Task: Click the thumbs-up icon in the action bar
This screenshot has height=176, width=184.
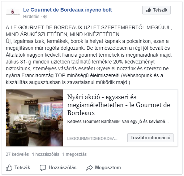Action: point(9,168)
